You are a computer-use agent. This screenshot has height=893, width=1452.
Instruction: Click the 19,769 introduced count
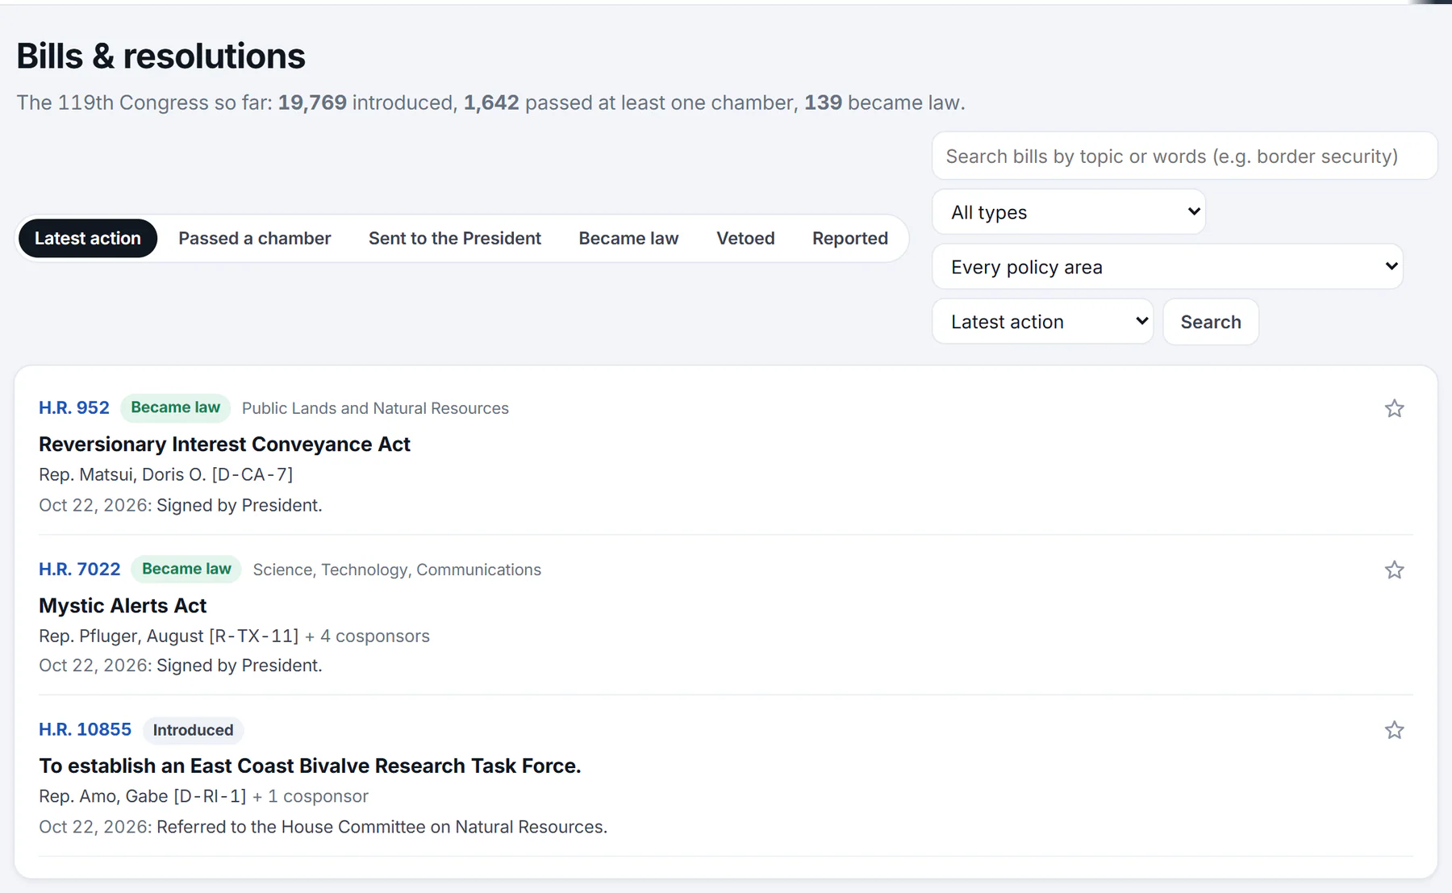[x=312, y=102]
